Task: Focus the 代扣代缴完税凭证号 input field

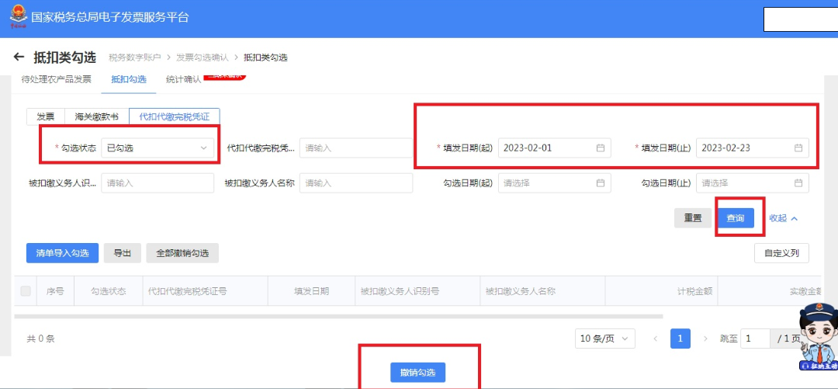Action: (x=356, y=148)
